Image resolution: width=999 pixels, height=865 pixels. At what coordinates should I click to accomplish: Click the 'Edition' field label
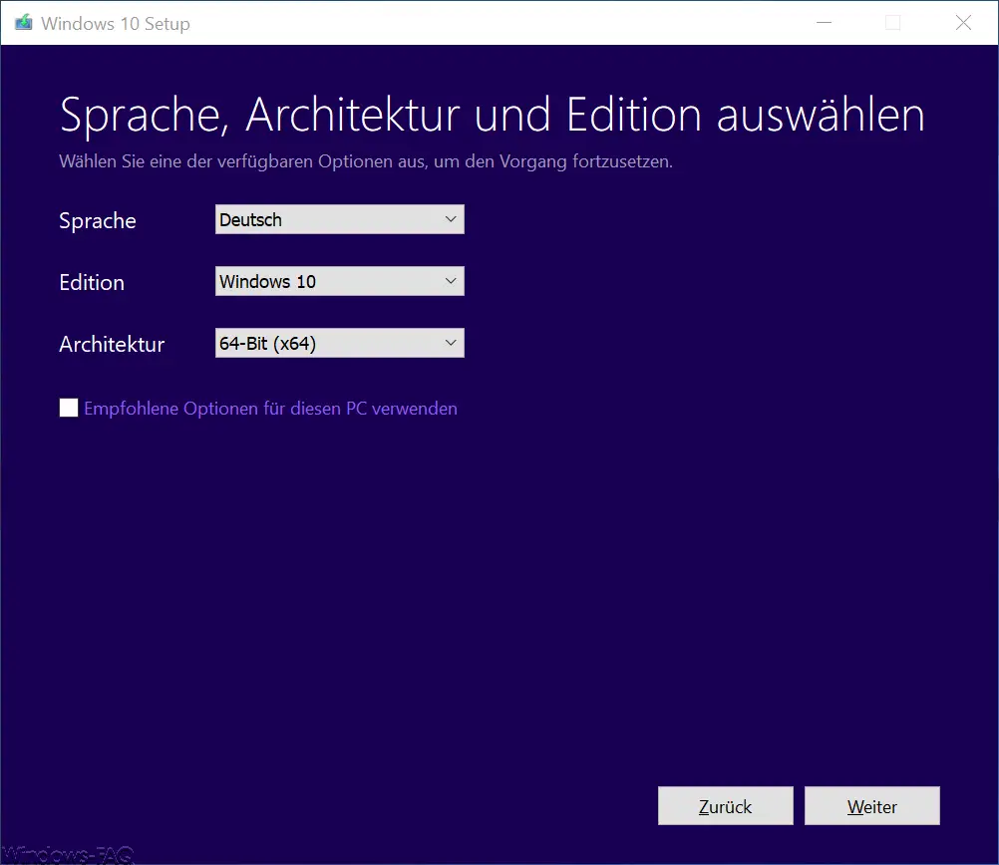click(x=92, y=282)
